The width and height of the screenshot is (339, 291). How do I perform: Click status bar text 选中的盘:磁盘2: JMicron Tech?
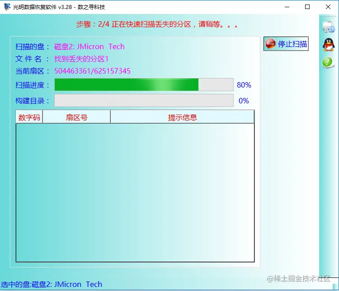coord(51,284)
